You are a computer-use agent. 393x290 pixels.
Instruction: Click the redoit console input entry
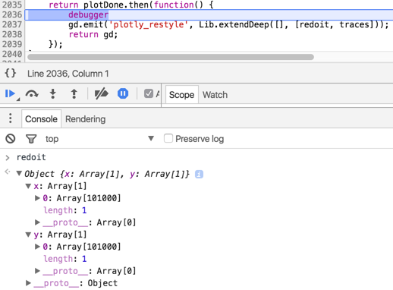tap(31, 157)
